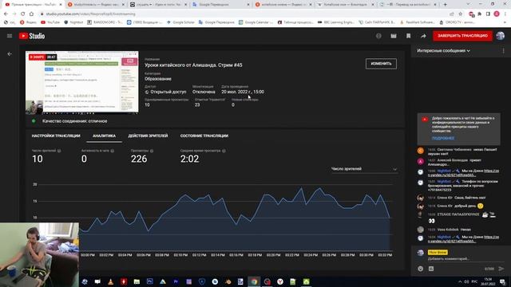Click the info icon next to Средняя время просмотра
Image resolution: width=511 pixels, height=287 pixels.
224,151
